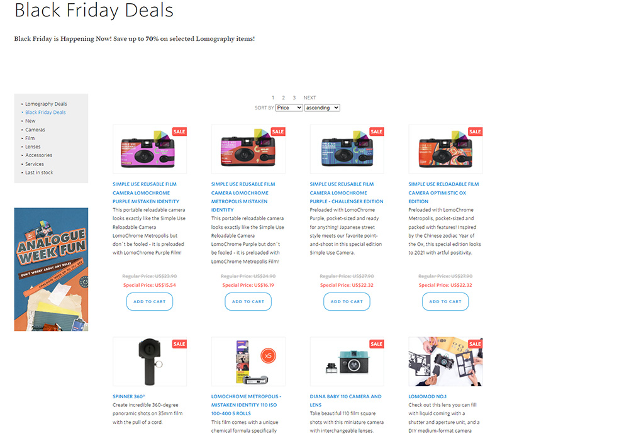Screen dimensions: 629x434
Task: Go to page 2 of results
Action: [x=283, y=98]
